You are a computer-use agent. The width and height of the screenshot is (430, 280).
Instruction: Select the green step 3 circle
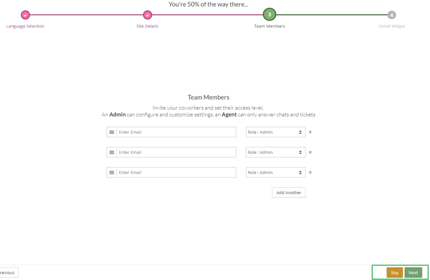[269, 15]
